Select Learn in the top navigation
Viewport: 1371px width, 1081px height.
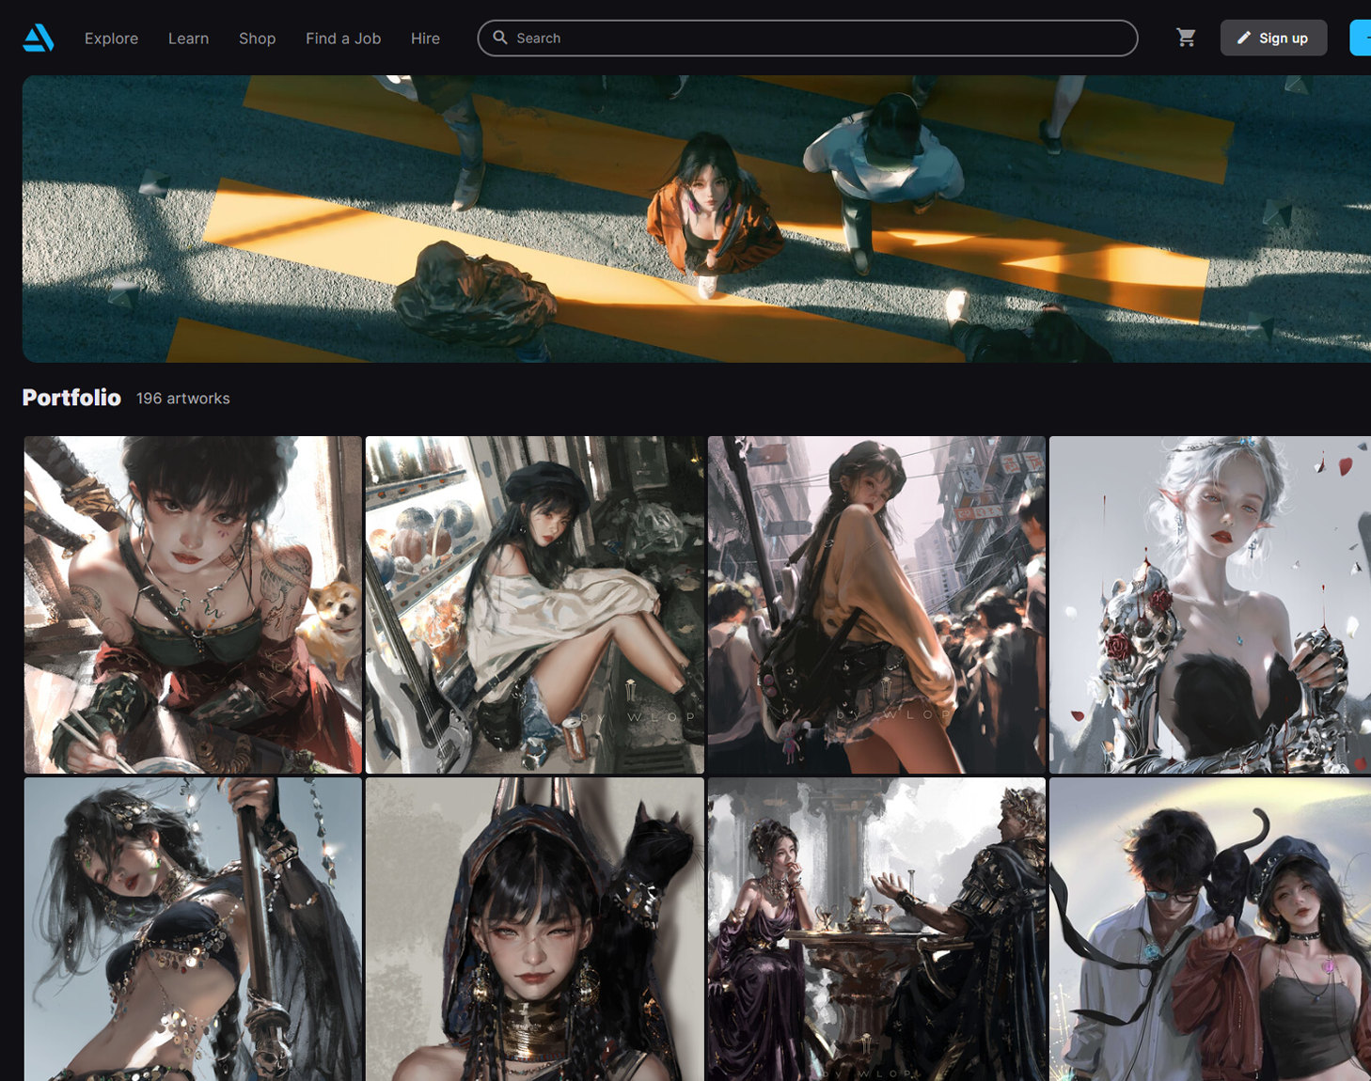click(188, 39)
